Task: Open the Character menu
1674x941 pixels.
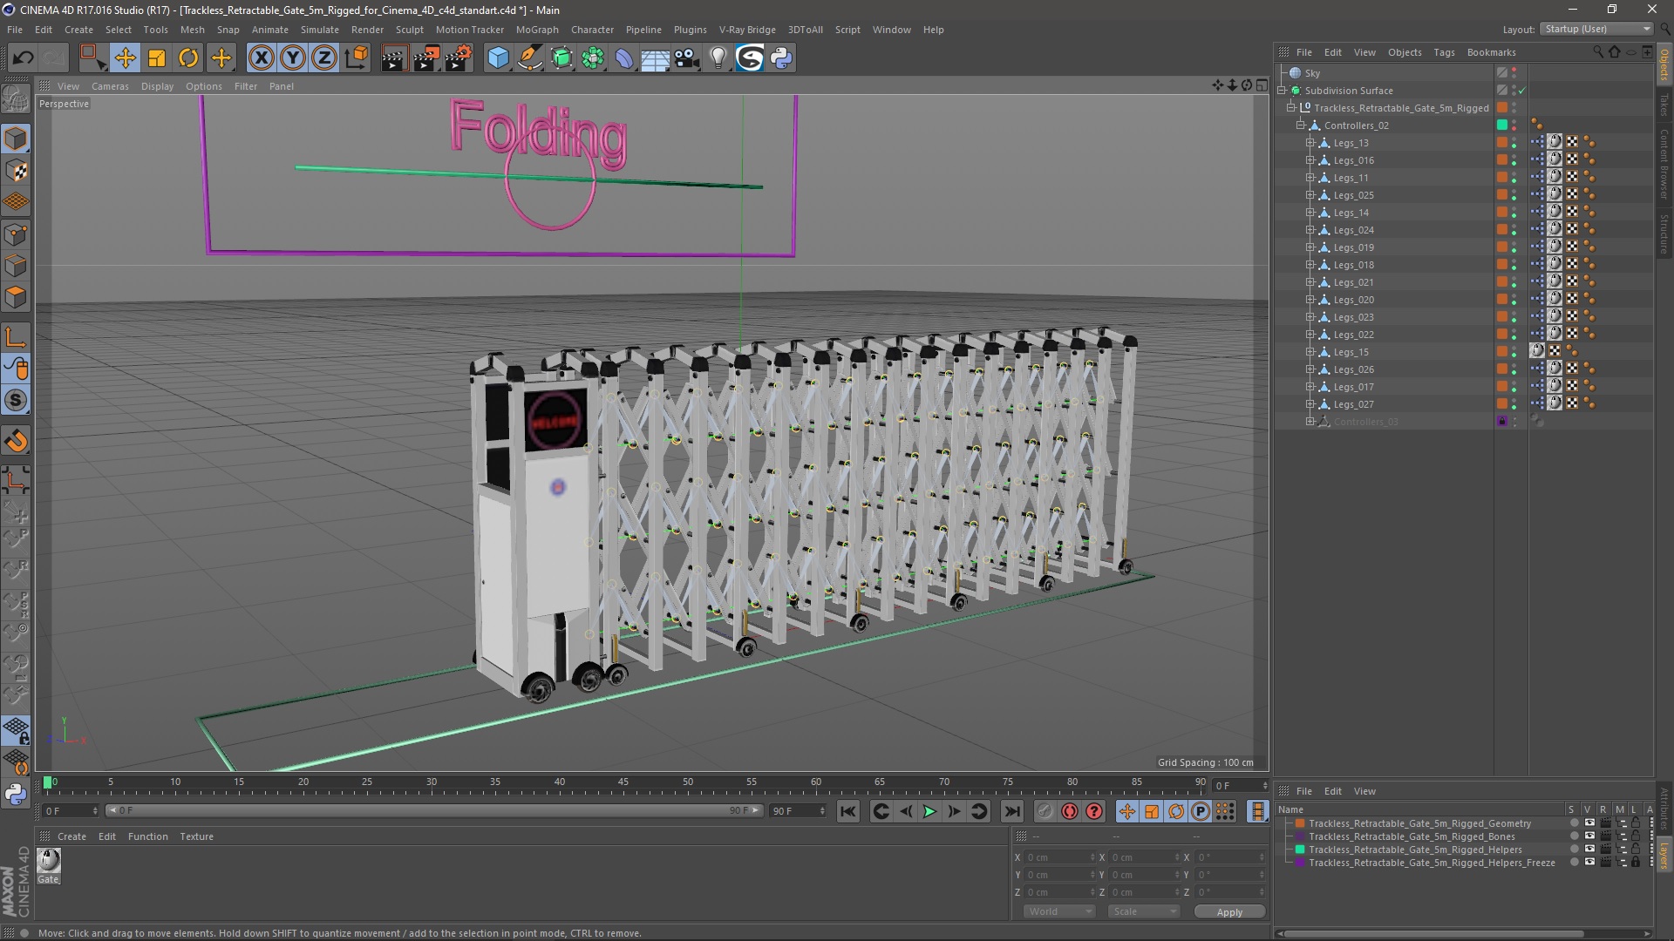Action: click(x=592, y=30)
